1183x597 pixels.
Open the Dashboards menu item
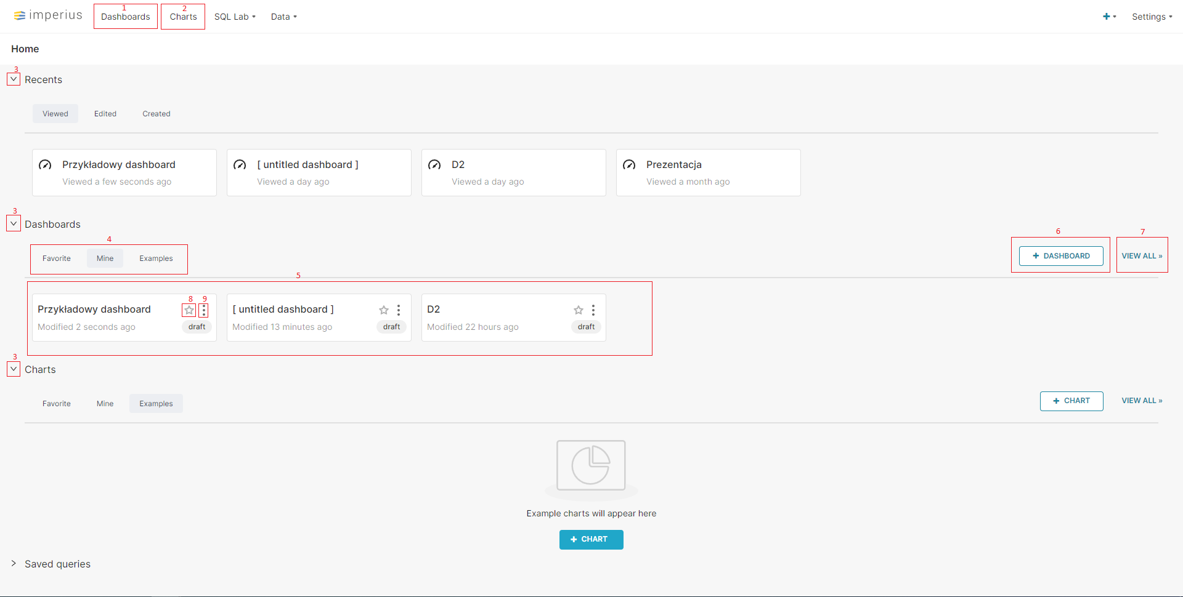(x=126, y=17)
